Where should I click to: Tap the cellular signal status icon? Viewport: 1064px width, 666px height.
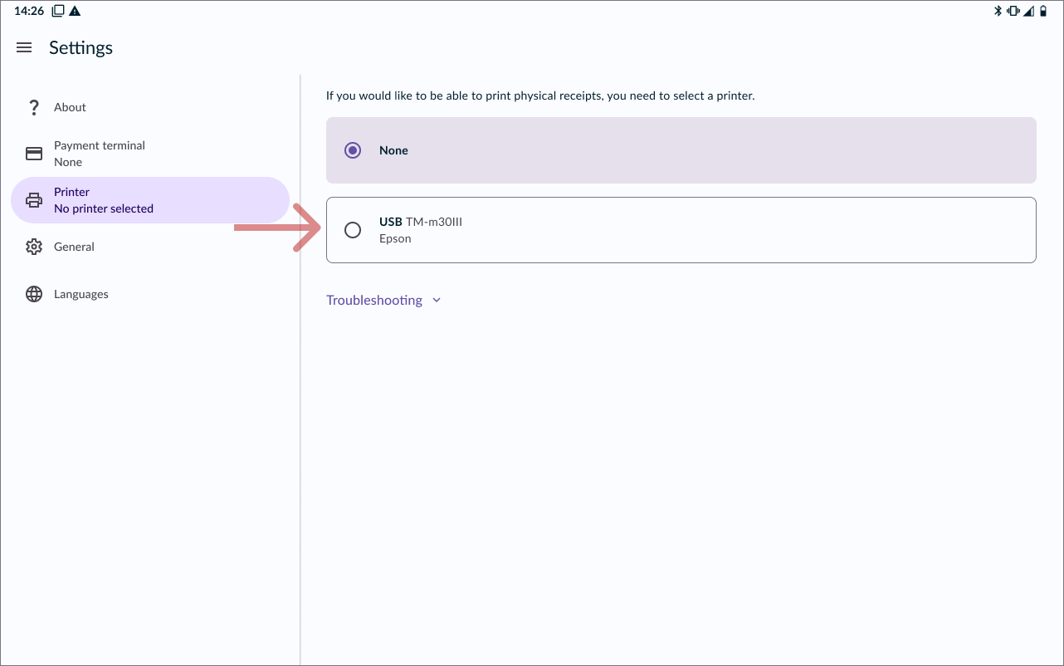[1029, 11]
